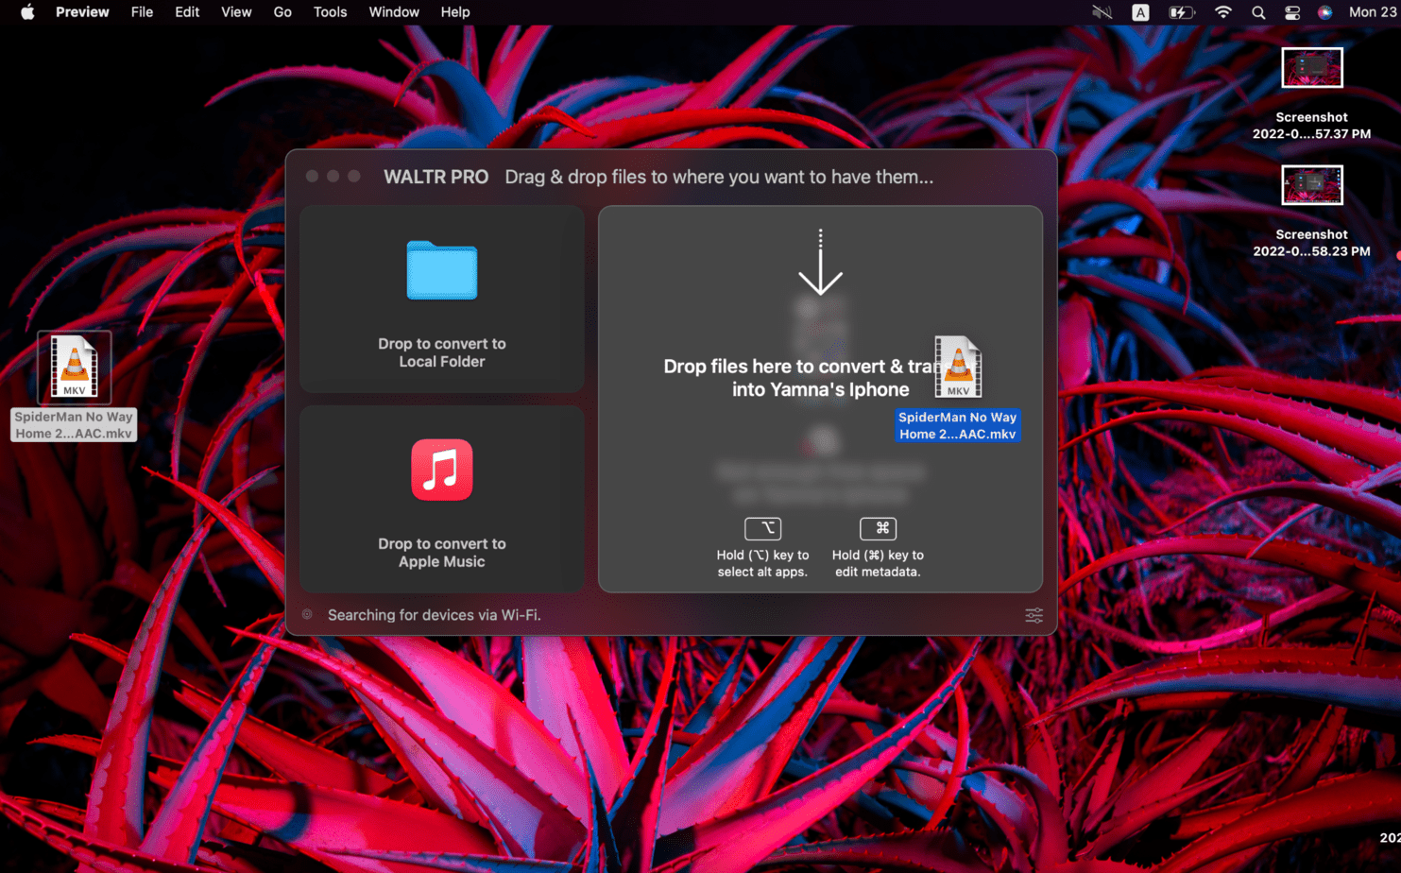Image resolution: width=1401 pixels, height=873 pixels.
Task: Click the desktop file label SpiderMan No Way Home
Action: click(x=74, y=425)
